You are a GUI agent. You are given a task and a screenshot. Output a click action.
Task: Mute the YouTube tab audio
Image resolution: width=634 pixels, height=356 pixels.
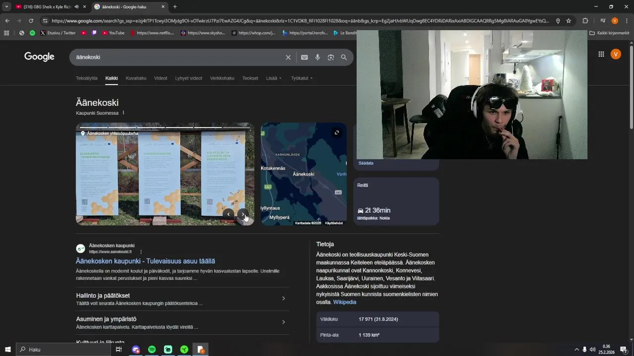76,7
